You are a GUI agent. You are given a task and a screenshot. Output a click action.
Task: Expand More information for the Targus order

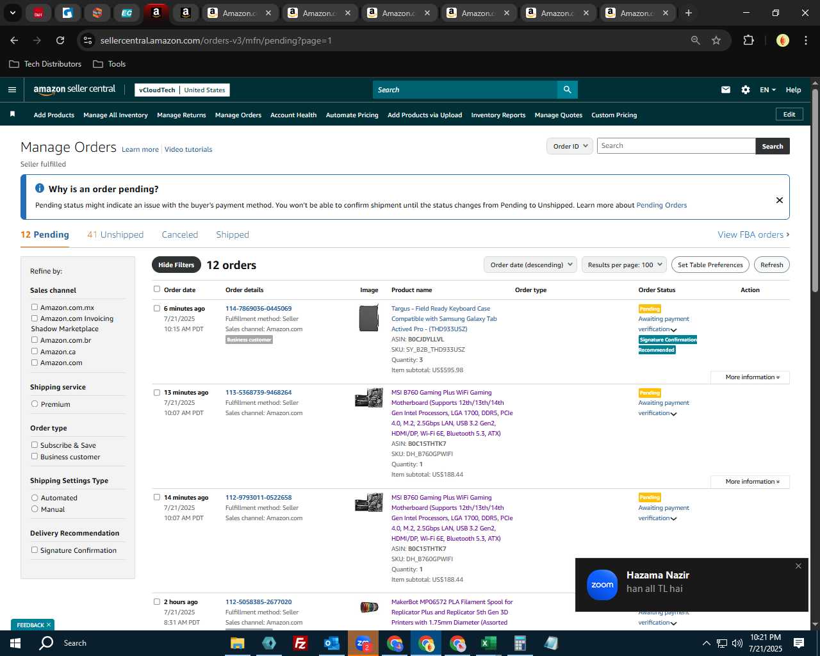[x=750, y=377]
